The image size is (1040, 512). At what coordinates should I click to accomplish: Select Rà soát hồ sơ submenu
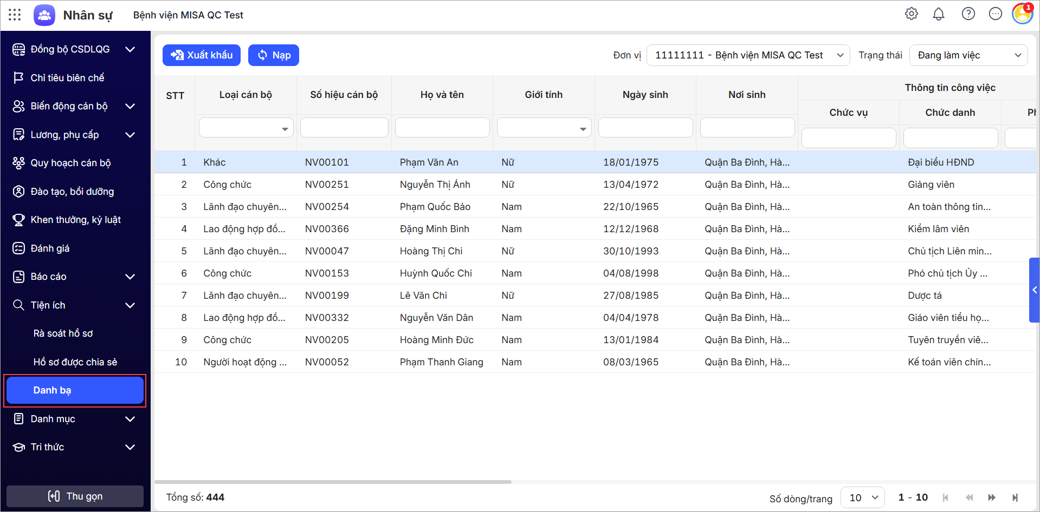[x=63, y=333]
